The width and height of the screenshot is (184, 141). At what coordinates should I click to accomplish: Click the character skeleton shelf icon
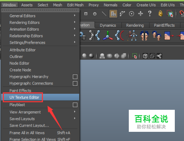pyautogui.click(x=132, y=36)
